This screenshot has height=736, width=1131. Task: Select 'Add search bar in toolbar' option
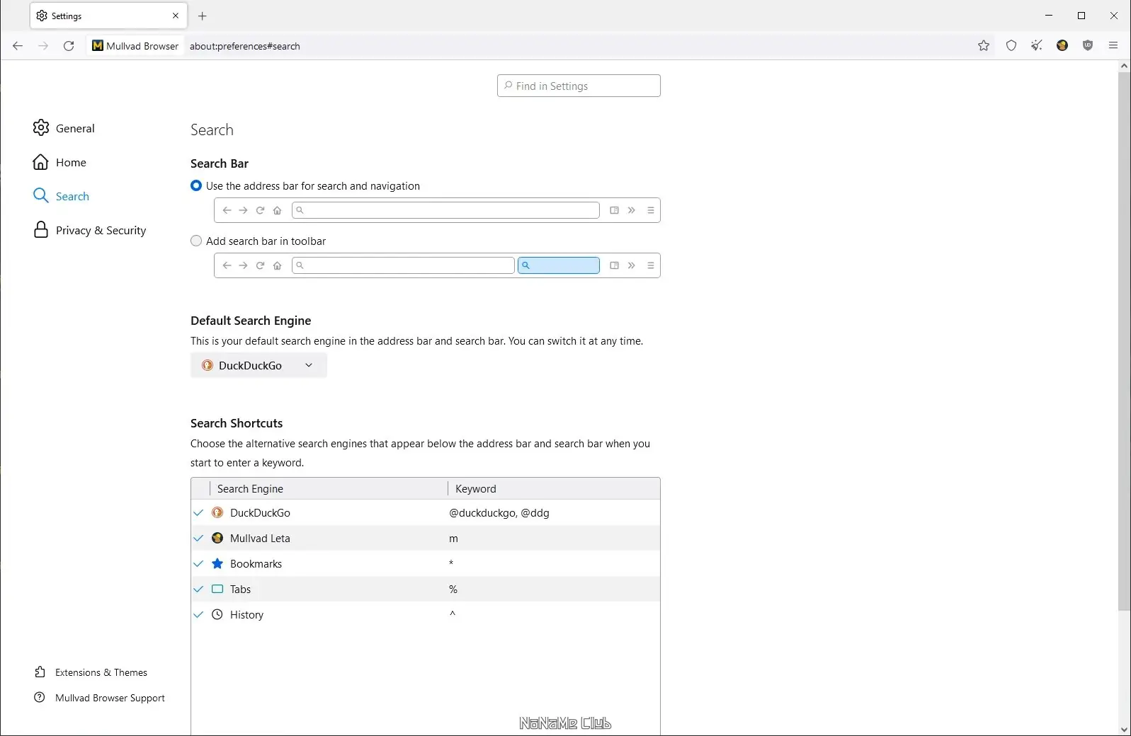click(x=196, y=241)
